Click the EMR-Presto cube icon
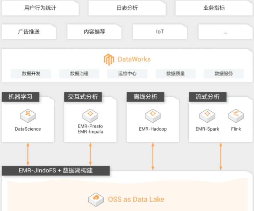The height and width of the screenshot is (211, 254). coord(90,116)
